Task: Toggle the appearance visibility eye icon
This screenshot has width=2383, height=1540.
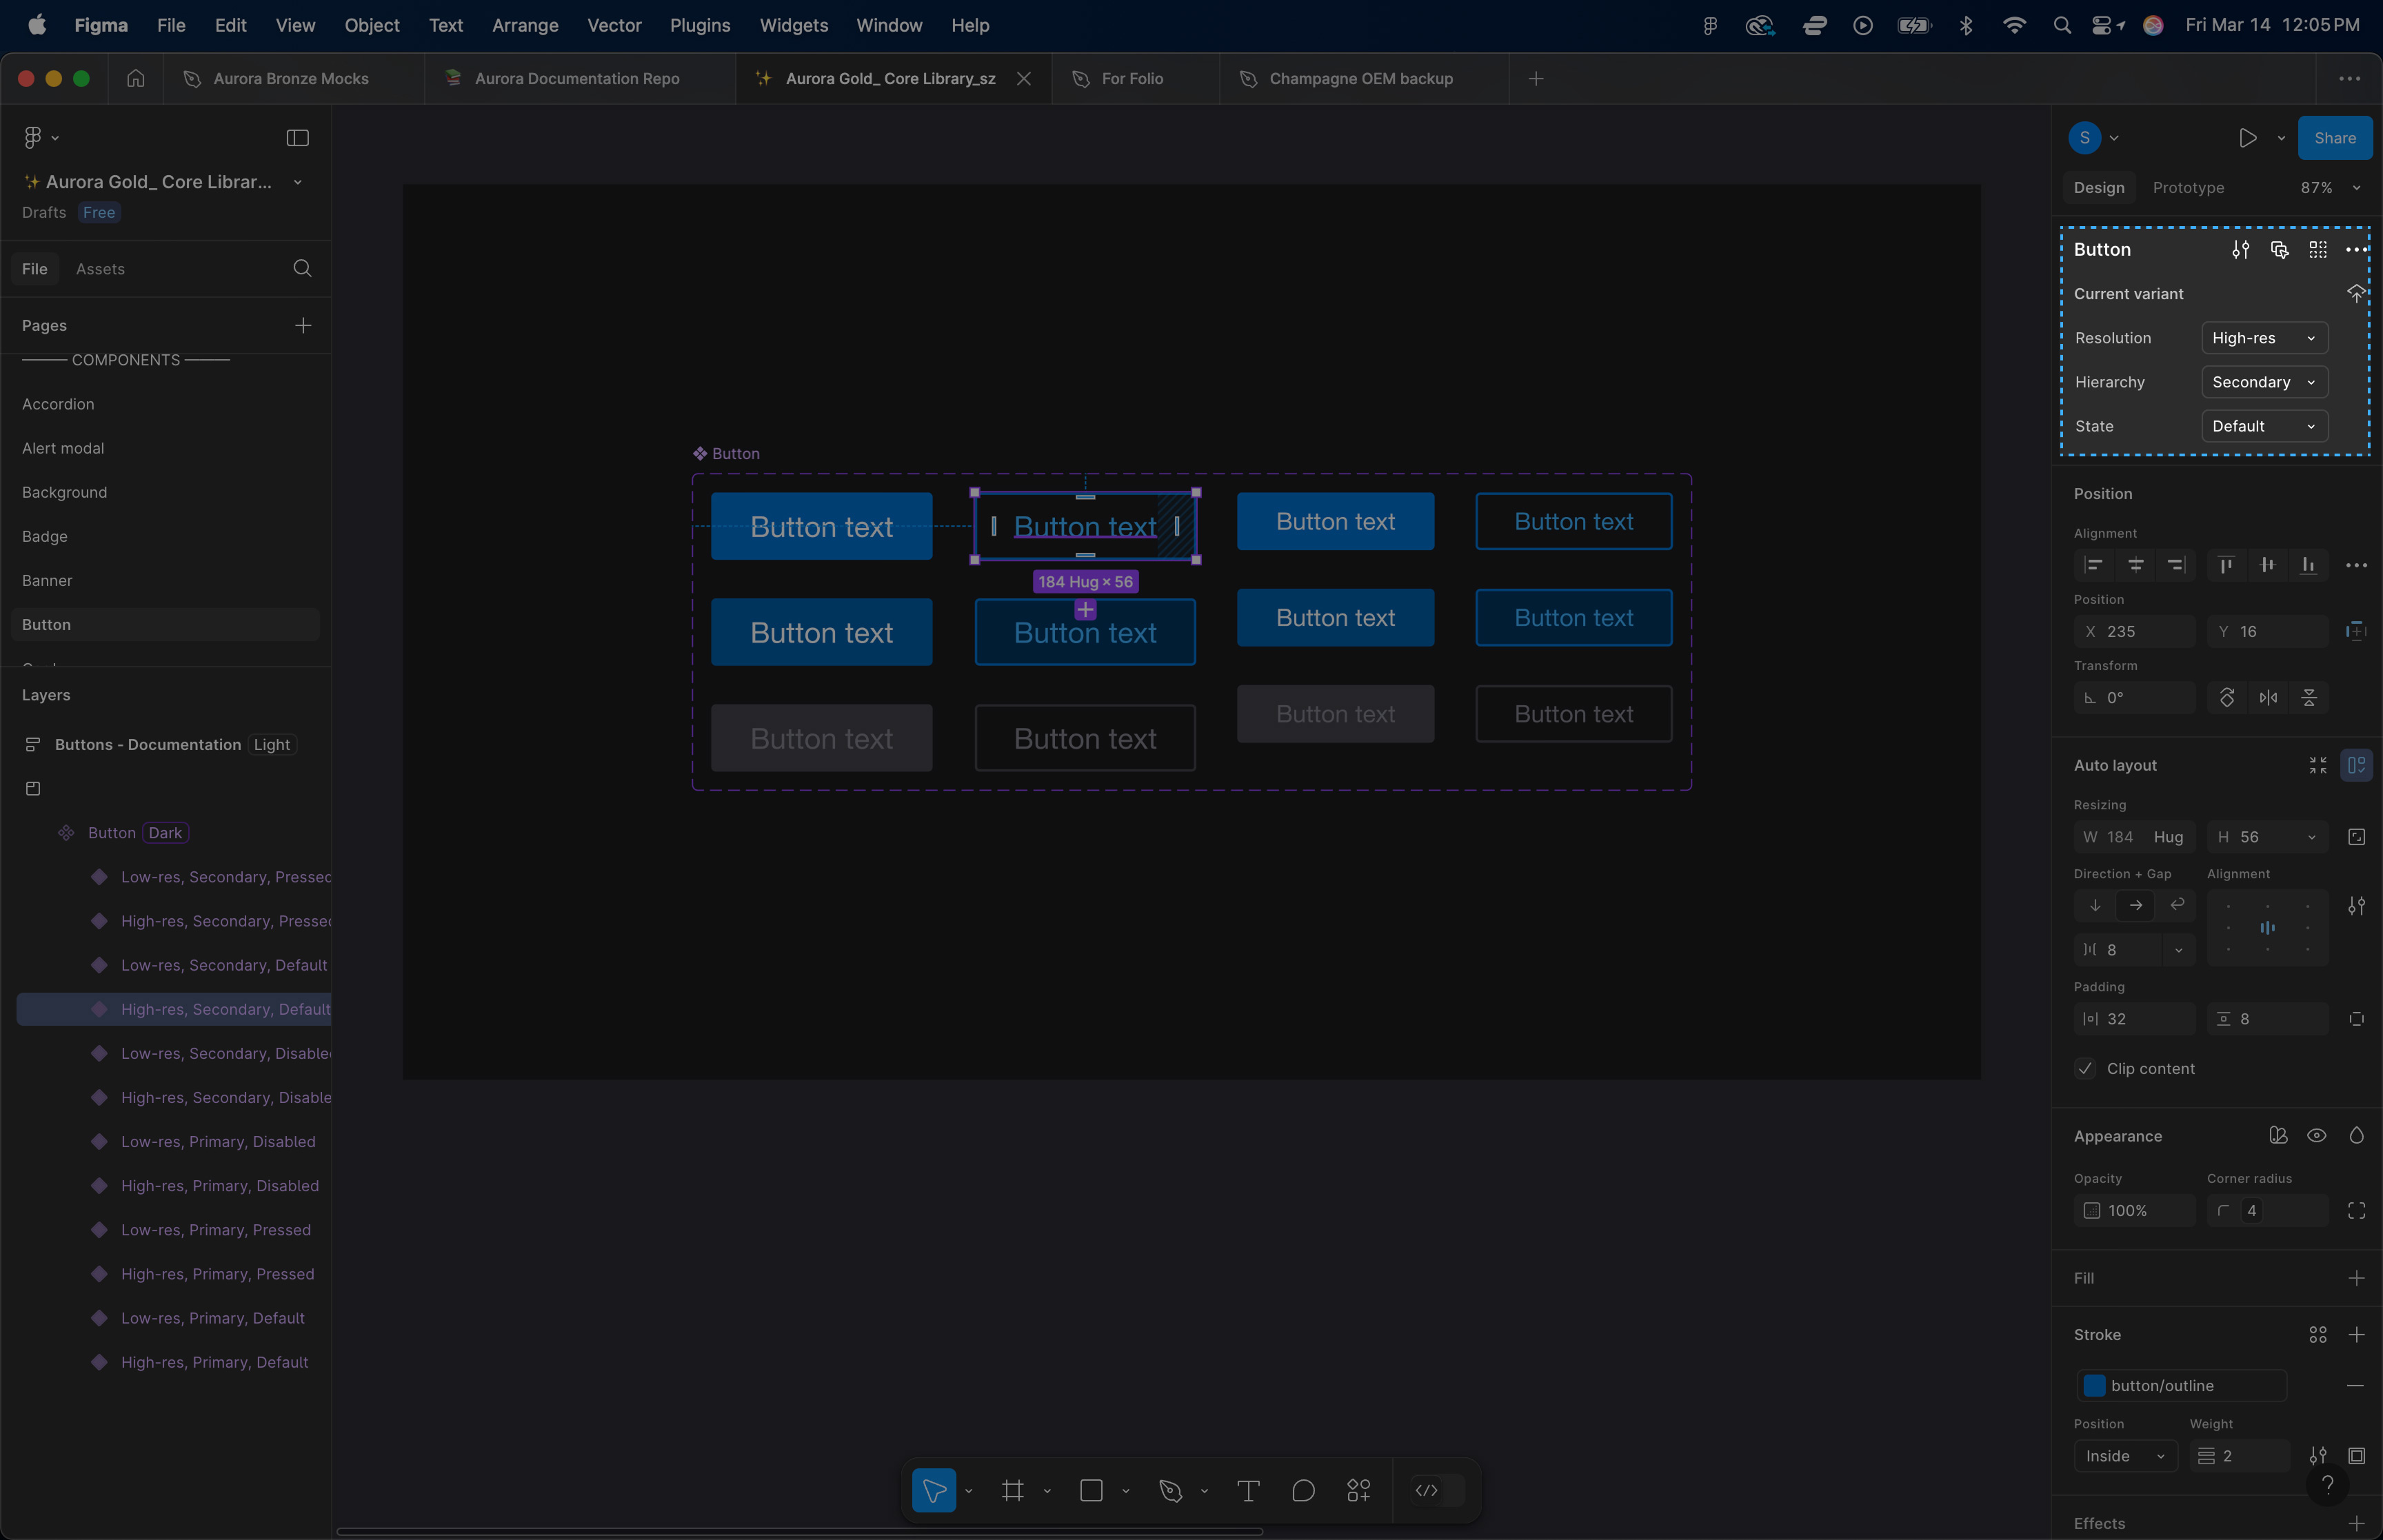Action: click(2316, 1136)
